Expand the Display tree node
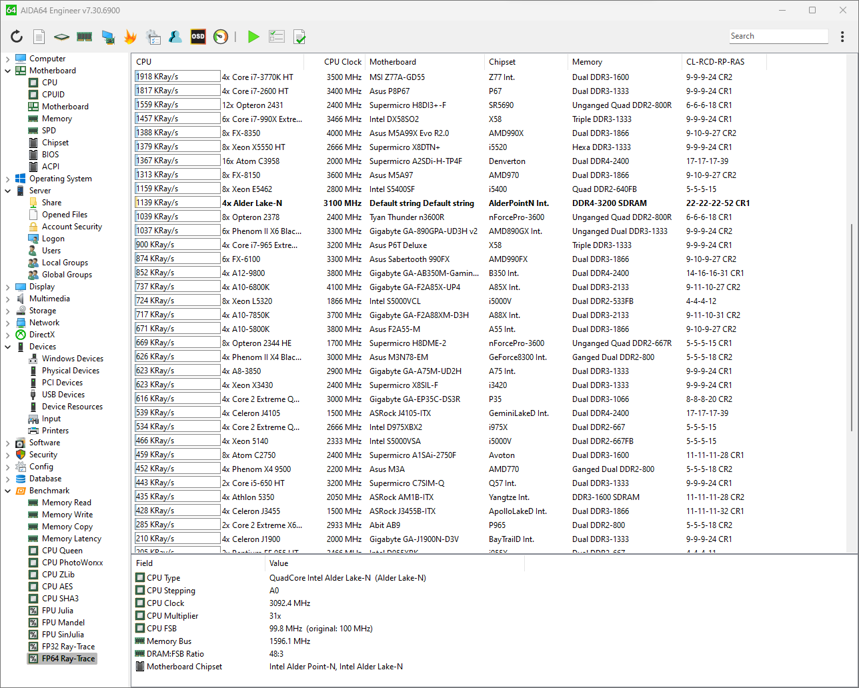 click(7, 287)
